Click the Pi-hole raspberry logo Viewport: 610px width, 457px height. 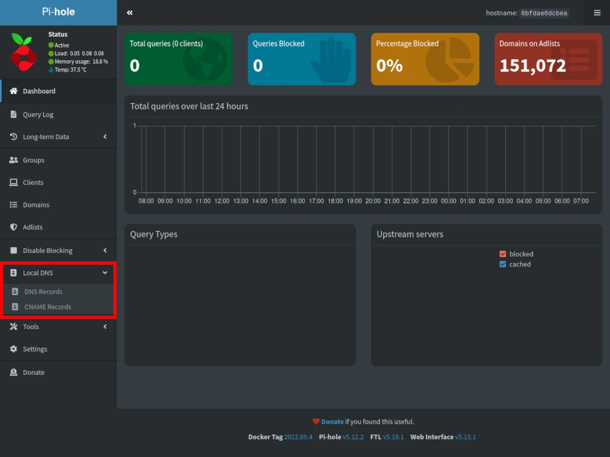23,52
